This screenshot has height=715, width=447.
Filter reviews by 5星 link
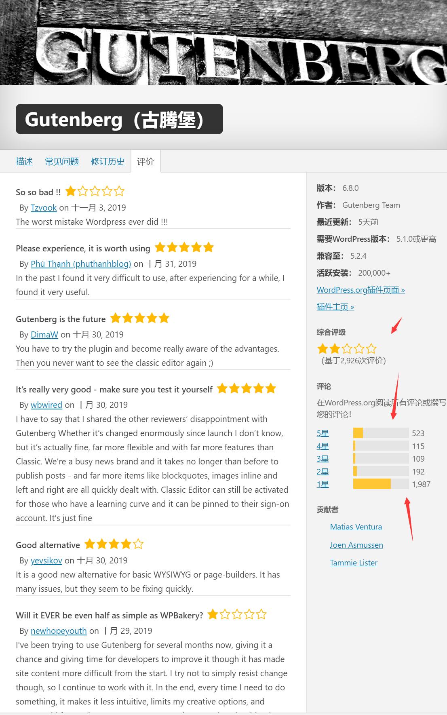pos(323,433)
